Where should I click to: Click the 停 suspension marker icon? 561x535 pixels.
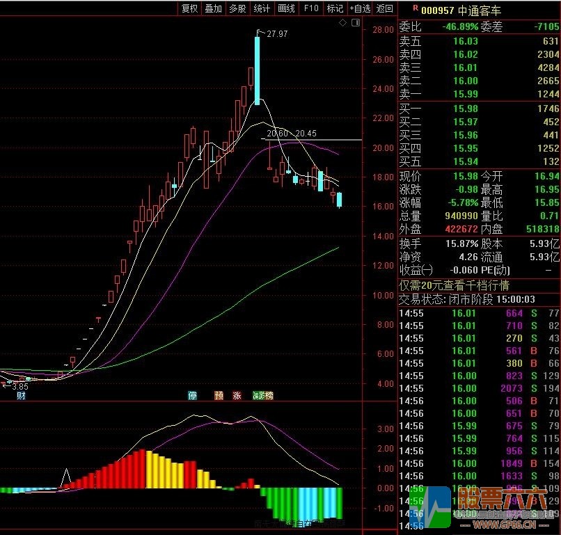click(193, 396)
